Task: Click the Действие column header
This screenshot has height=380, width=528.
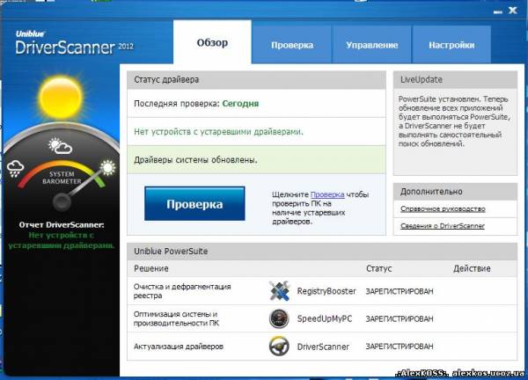Action: click(472, 268)
